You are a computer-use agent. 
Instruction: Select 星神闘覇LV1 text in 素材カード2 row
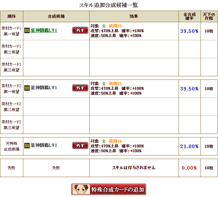(44, 88)
